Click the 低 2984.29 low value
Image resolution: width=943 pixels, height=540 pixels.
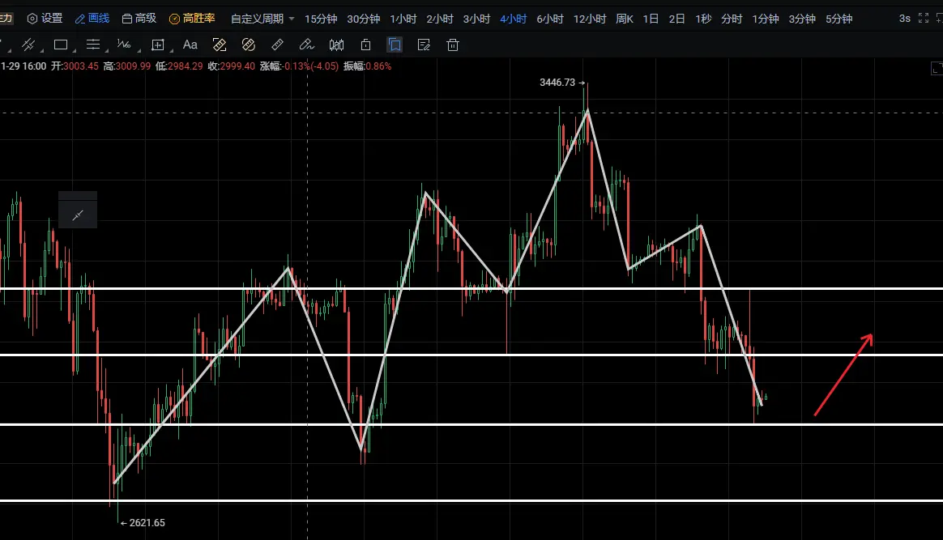[179, 66]
